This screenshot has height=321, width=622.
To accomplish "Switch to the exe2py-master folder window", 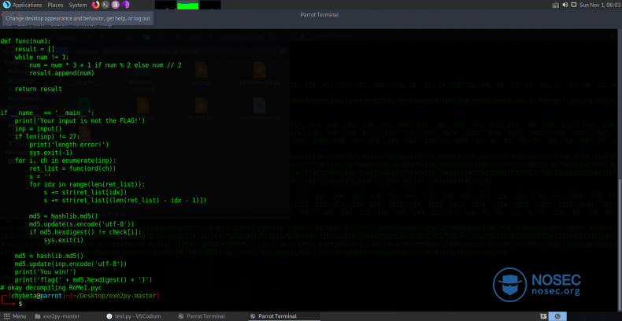I will pos(57,316).
